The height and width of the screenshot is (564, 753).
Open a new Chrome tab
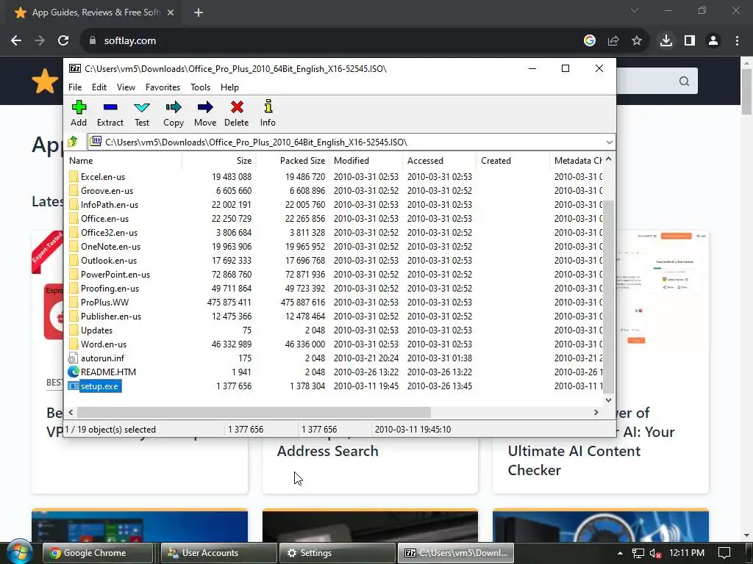(199, 12)
